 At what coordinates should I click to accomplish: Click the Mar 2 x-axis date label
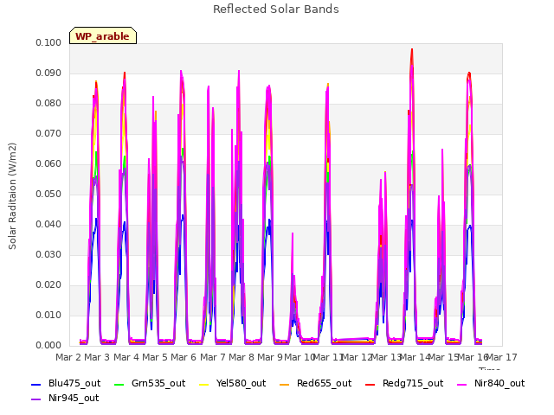[x=68, y=357]
